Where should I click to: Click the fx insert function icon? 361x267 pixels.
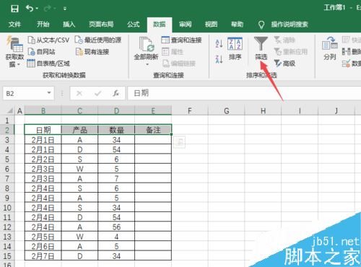coord(116,93)
